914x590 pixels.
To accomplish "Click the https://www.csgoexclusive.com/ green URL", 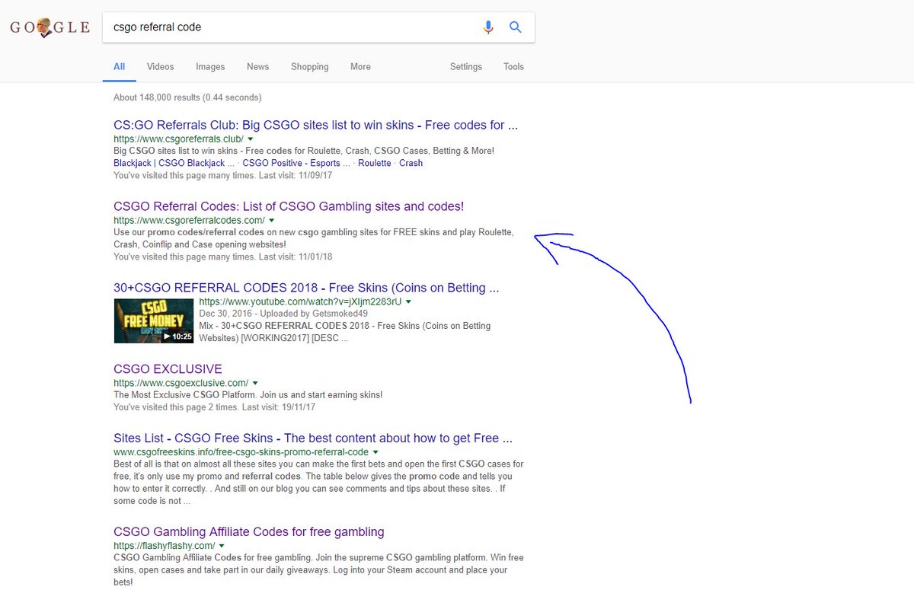I will coord(181,383).
